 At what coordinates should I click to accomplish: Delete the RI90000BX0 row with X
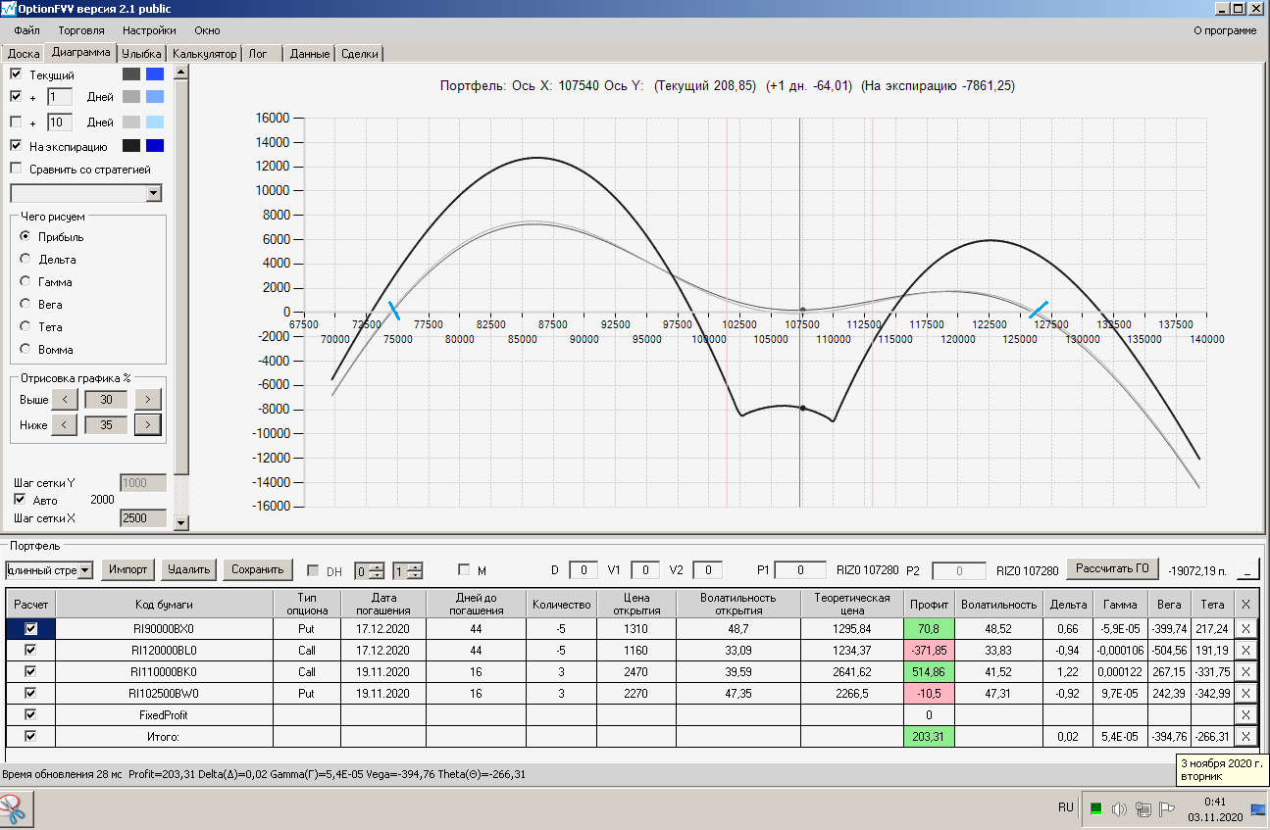1245,628
